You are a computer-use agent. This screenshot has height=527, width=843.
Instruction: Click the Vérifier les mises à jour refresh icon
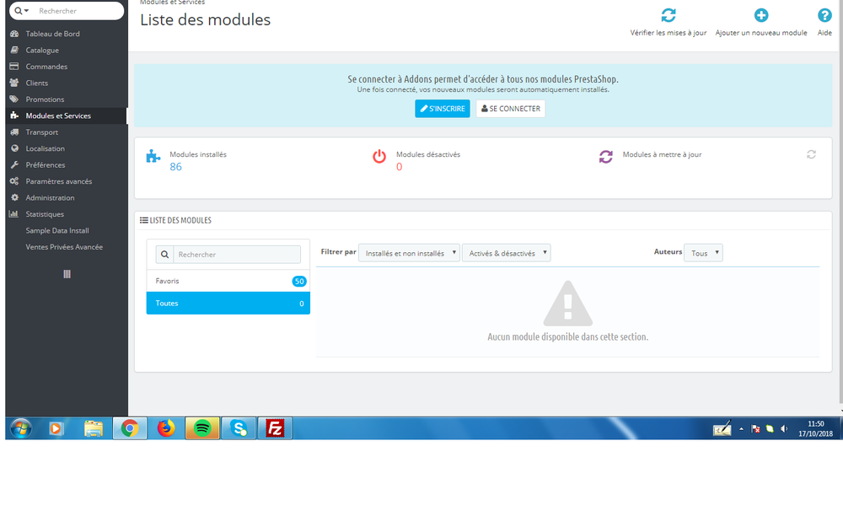668,15
